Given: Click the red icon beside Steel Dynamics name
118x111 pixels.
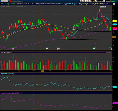Looking at the screenshot, I should 11,1.
